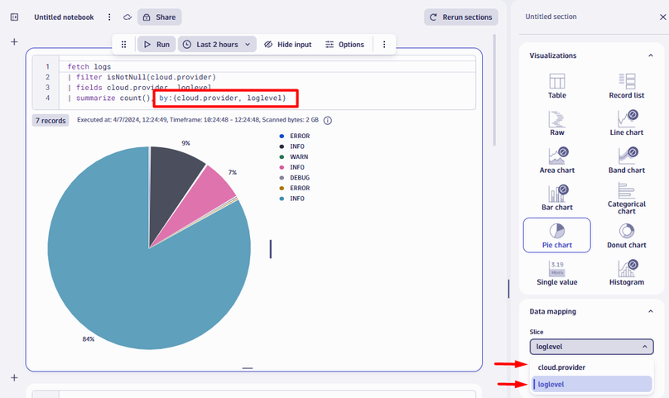The width and height of the screenshot is (669, 398).
Task: Click the Rerun sections button
Action: (460, 17)
